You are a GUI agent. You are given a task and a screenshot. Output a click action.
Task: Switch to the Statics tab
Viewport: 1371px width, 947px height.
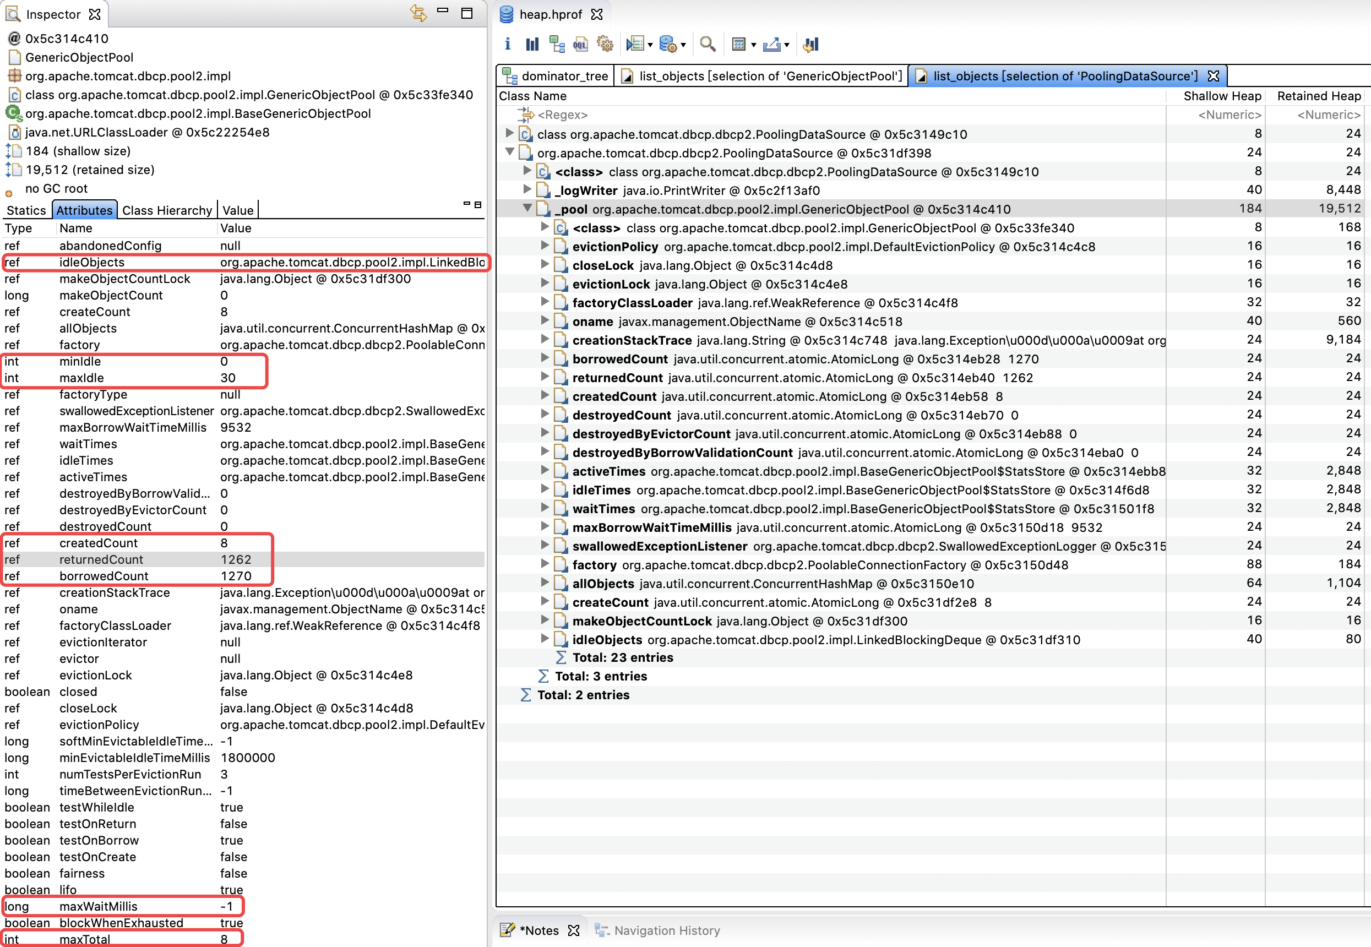click(x=26, y=210)
